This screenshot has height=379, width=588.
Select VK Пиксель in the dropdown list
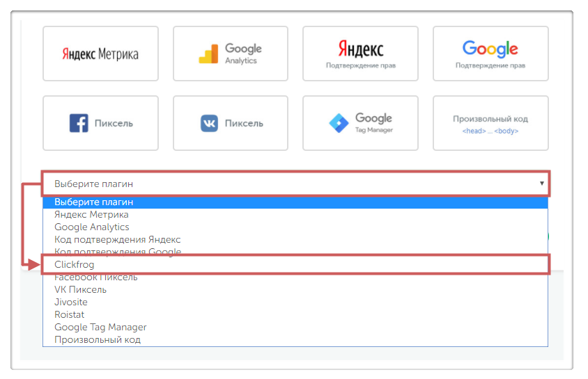pos(81,290)
